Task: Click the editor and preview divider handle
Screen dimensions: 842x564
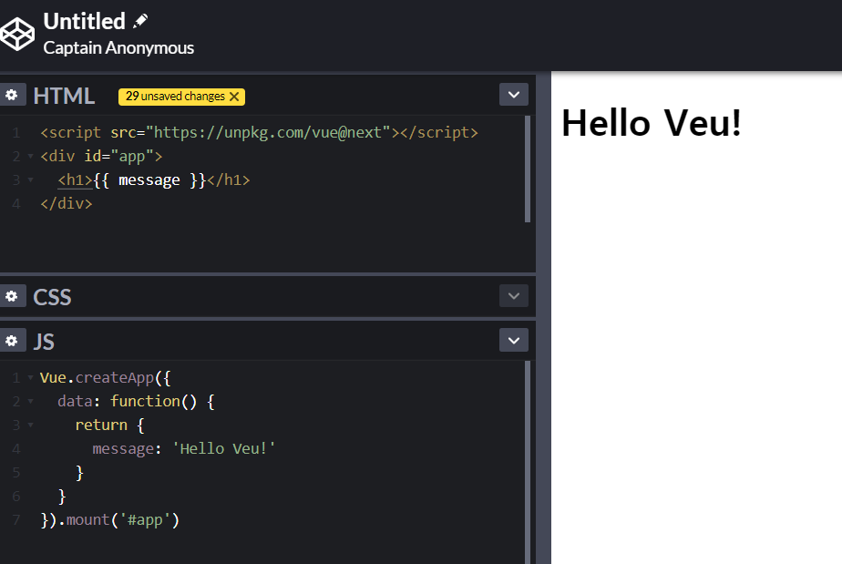Action: (543, 317)
